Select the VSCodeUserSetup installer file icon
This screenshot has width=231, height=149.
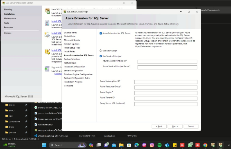[x=36, y=136]
